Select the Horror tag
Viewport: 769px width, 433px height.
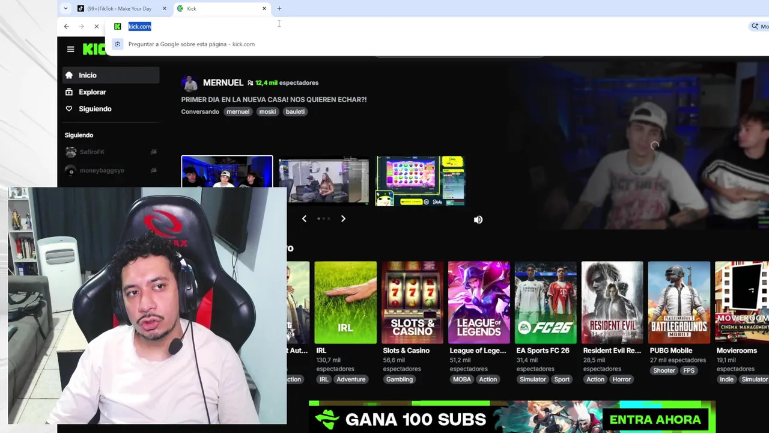pos(622,379)
